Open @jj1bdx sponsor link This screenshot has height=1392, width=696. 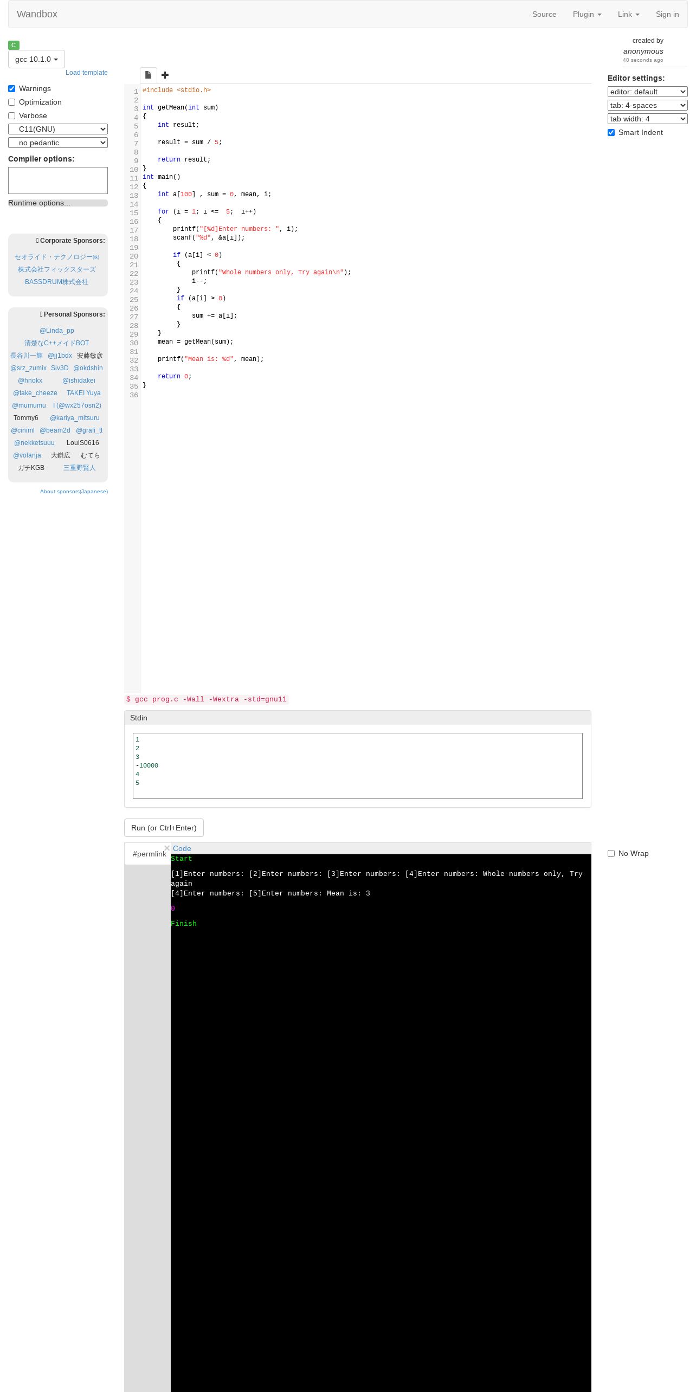click(x=60, y=356)
